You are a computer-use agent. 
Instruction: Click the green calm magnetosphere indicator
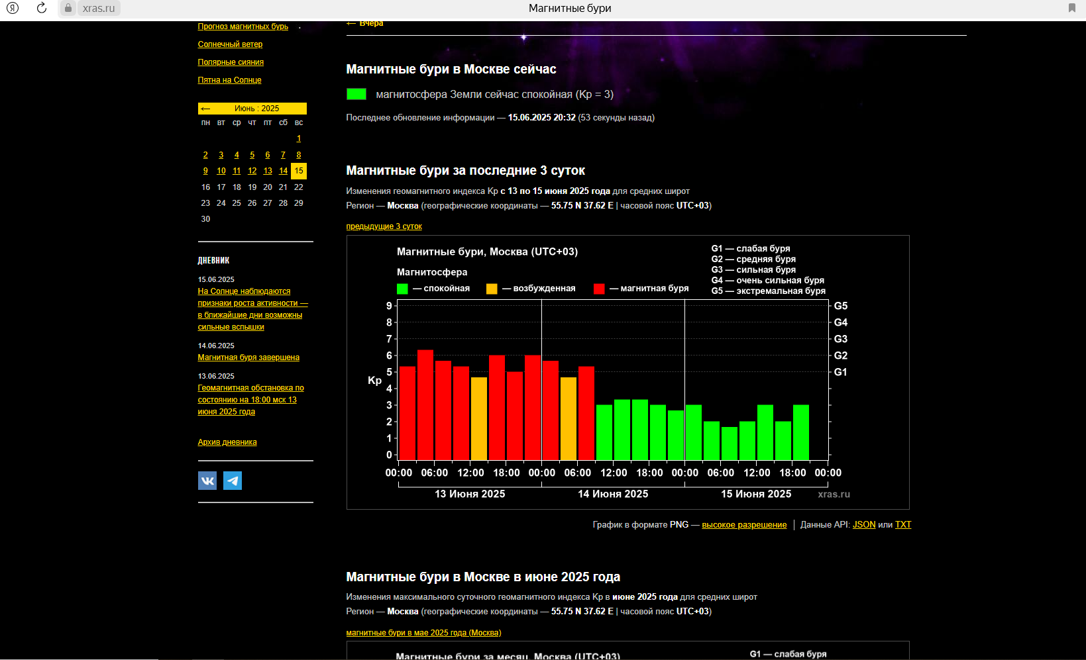click(356, 94)
